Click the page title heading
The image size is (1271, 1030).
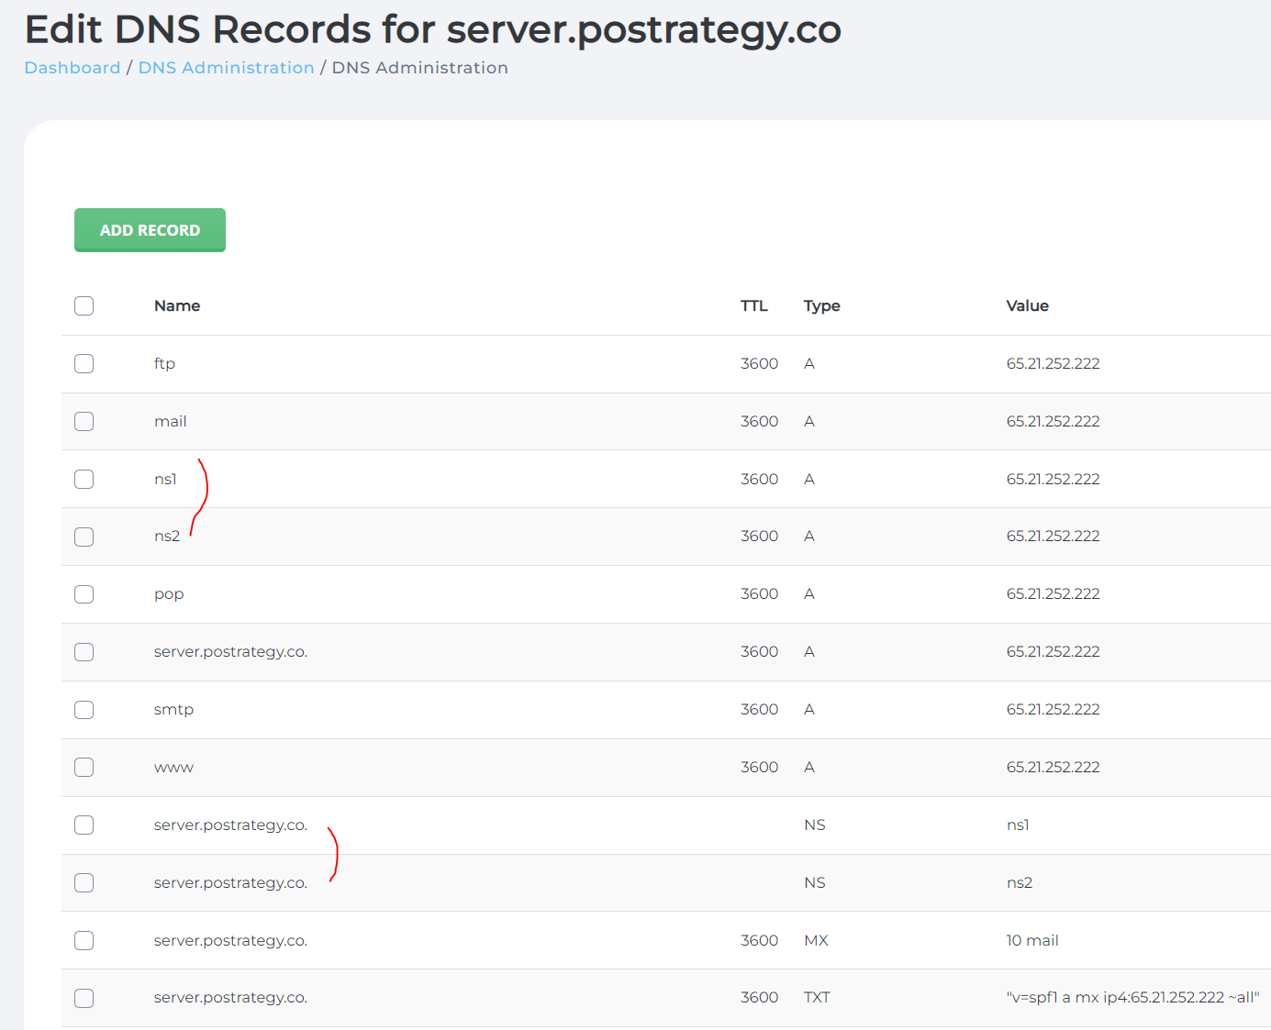click(432, 29)
